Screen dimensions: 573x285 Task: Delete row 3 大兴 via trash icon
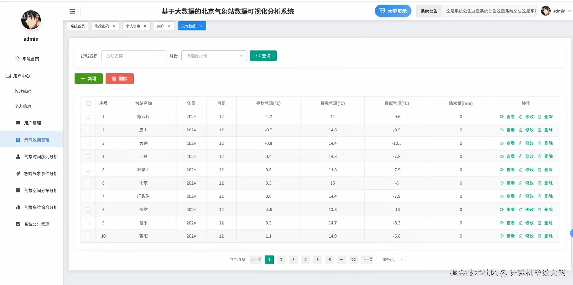(x=539, y=143)
